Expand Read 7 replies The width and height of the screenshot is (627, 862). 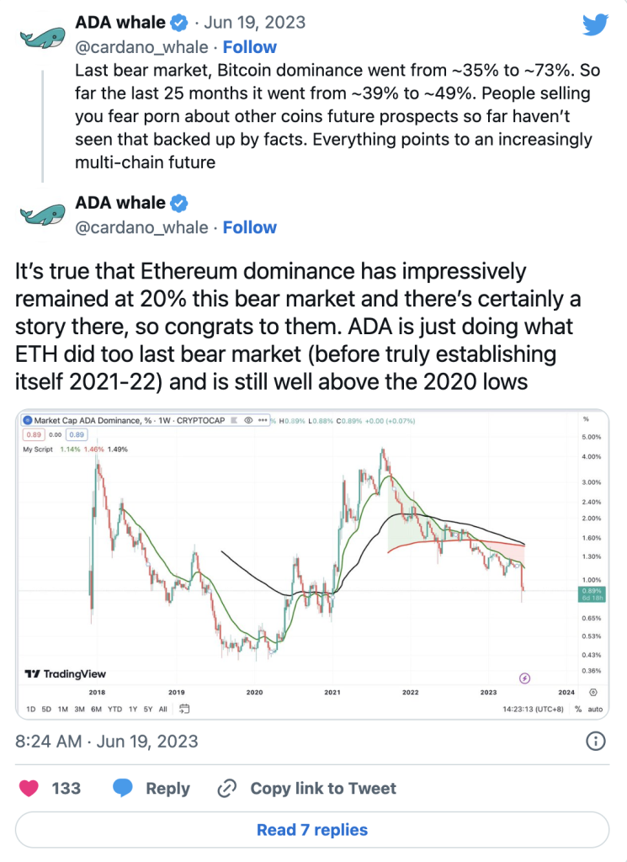click(312, 830)
